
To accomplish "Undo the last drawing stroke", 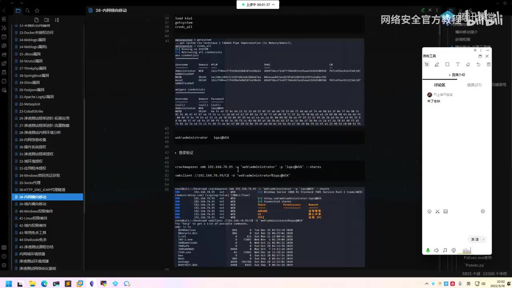I will click(478, 64).
